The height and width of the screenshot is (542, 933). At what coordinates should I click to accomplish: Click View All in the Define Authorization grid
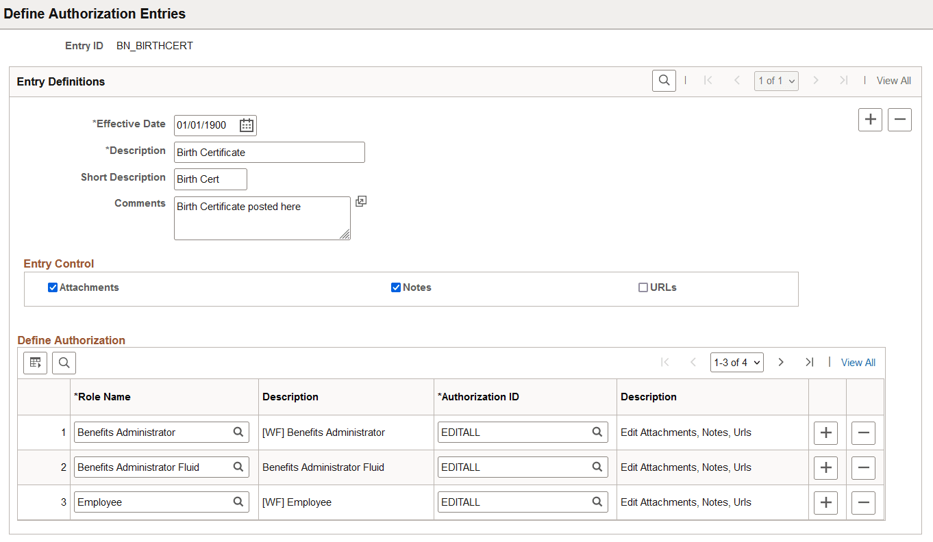[x=858, y=362]
